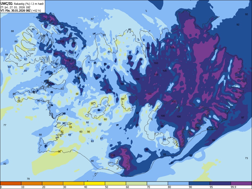The width and height of the screenshot is (252, 189).
Task: Click the indigo 95–99.9 legend swatch
Action: 220,183
